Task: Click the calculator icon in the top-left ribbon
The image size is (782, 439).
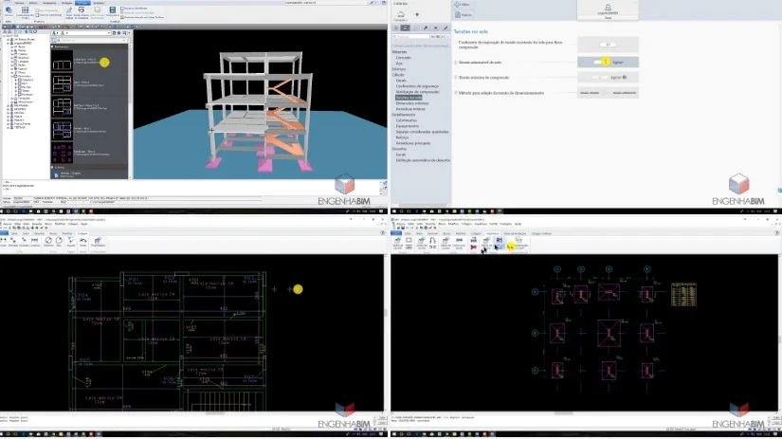Action: tap(113, 10)
